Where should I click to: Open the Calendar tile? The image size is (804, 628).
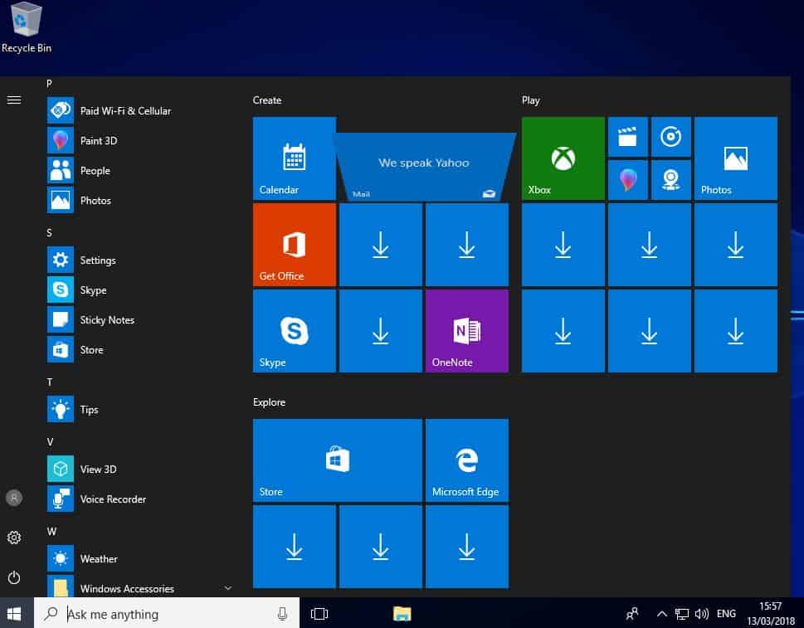click(295, 158)
